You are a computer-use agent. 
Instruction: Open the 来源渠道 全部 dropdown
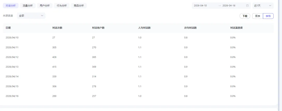(x=31, y=16)
